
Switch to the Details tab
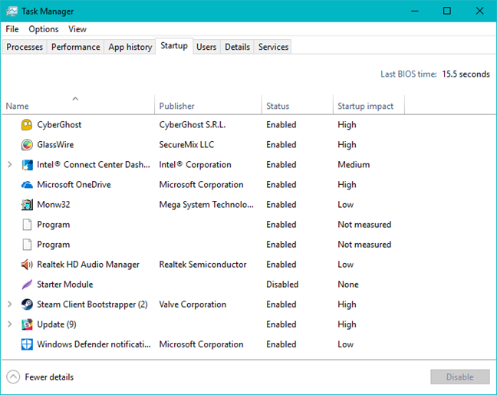[x=237, y=47]
